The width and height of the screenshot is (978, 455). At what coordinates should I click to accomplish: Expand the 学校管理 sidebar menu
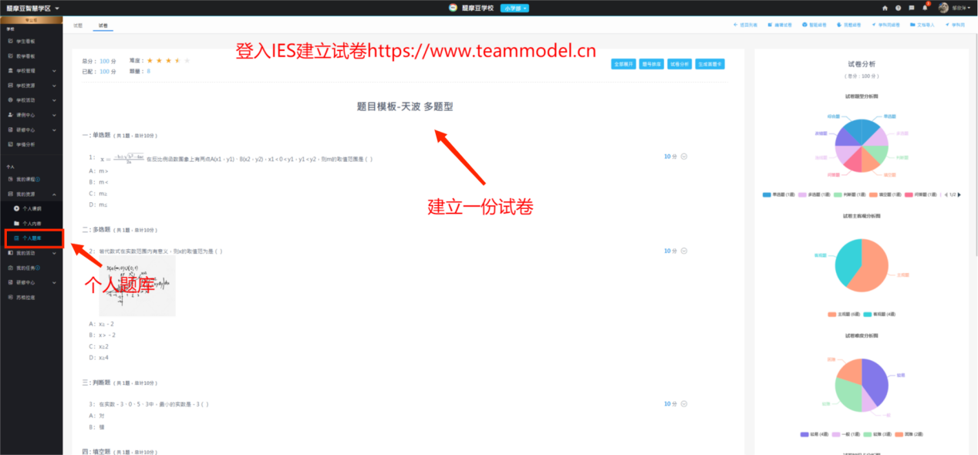tap(31, 71)
